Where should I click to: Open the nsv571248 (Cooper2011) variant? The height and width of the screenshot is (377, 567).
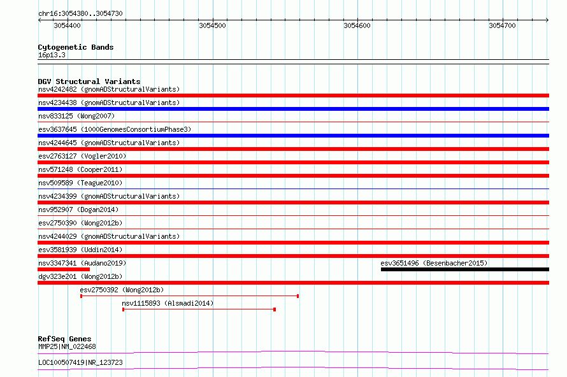click(x=80, y=169)
